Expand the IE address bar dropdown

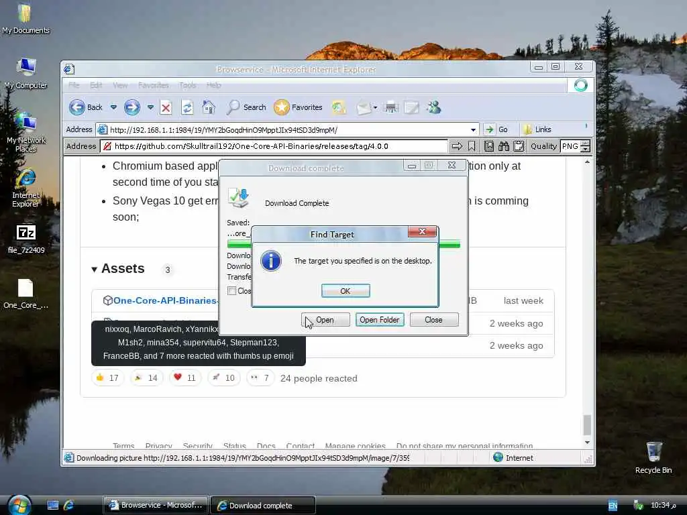(x=473, y=129)
